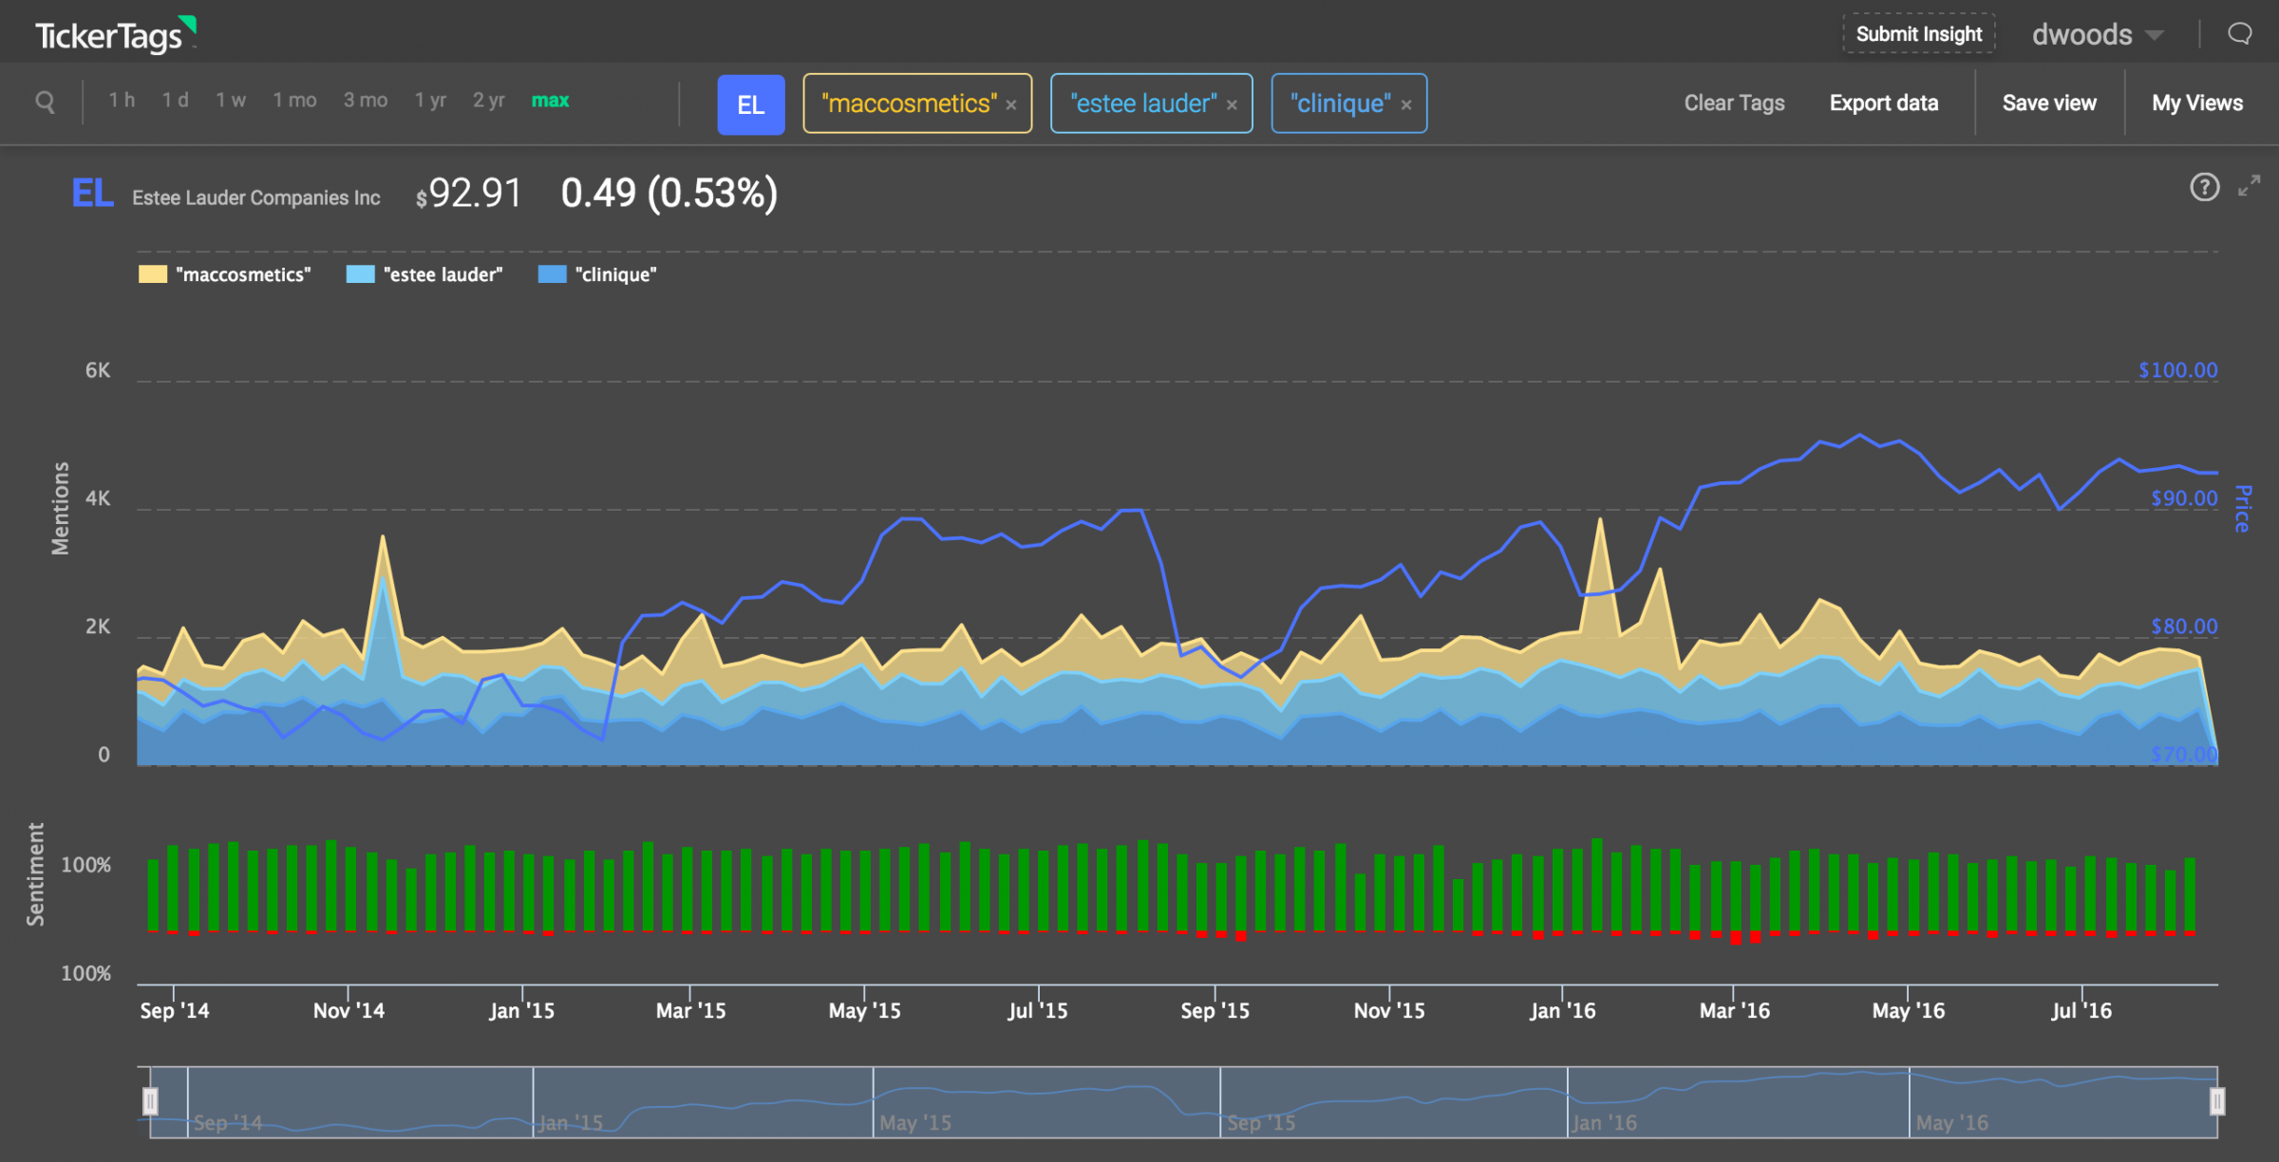This screenshot has height=1162, width=2279.
Task: Click the $92.91 price value
Action: tap(469, 194)
